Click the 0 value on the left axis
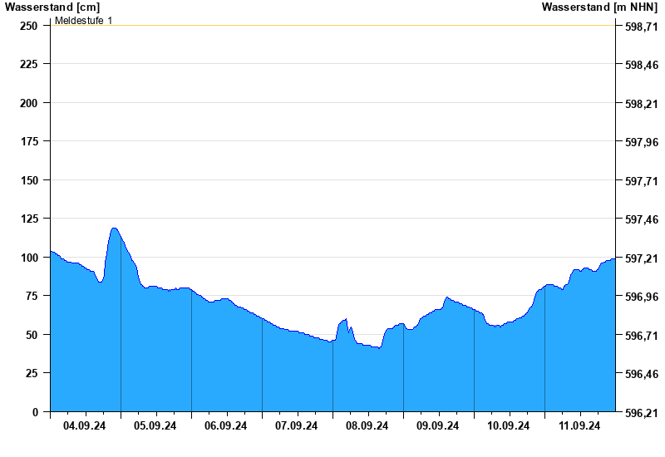The height and width of the screenshot is (457, 665). [35, 412]
